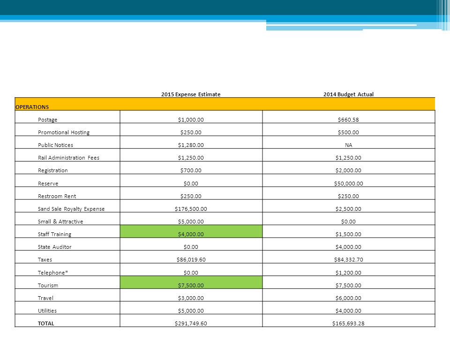The height and width of the screenshot is (338, 450).
Task: Select the Postage row label
Action: pyautogui.click(x=48, y=120)
